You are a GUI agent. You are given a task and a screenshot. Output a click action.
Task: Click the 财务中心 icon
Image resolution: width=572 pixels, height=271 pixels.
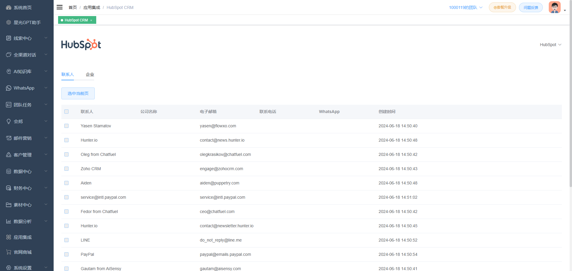pyautogui.click(x=9, y=188)
